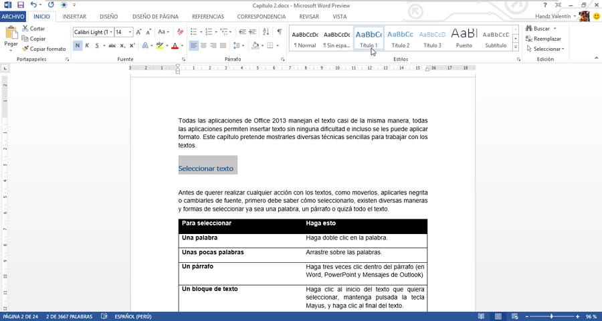Click the yellow text highlight color button
This screenshot has width=602, height=321.
(x=159, y=46)
